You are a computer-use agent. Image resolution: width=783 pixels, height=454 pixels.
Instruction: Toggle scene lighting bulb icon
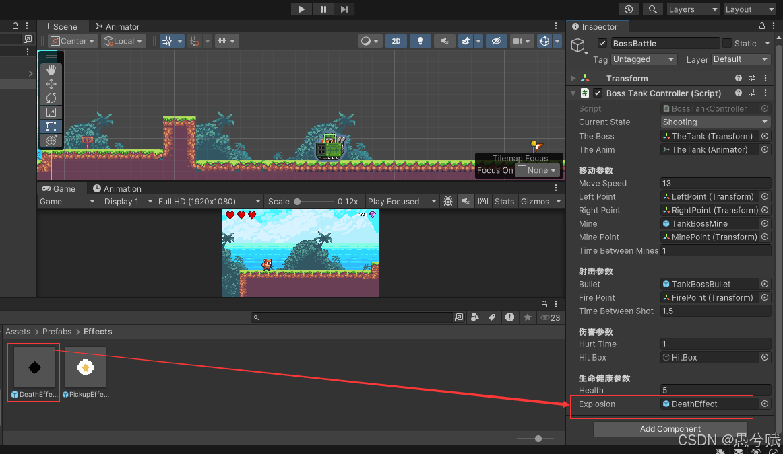[x=420, y=41]
